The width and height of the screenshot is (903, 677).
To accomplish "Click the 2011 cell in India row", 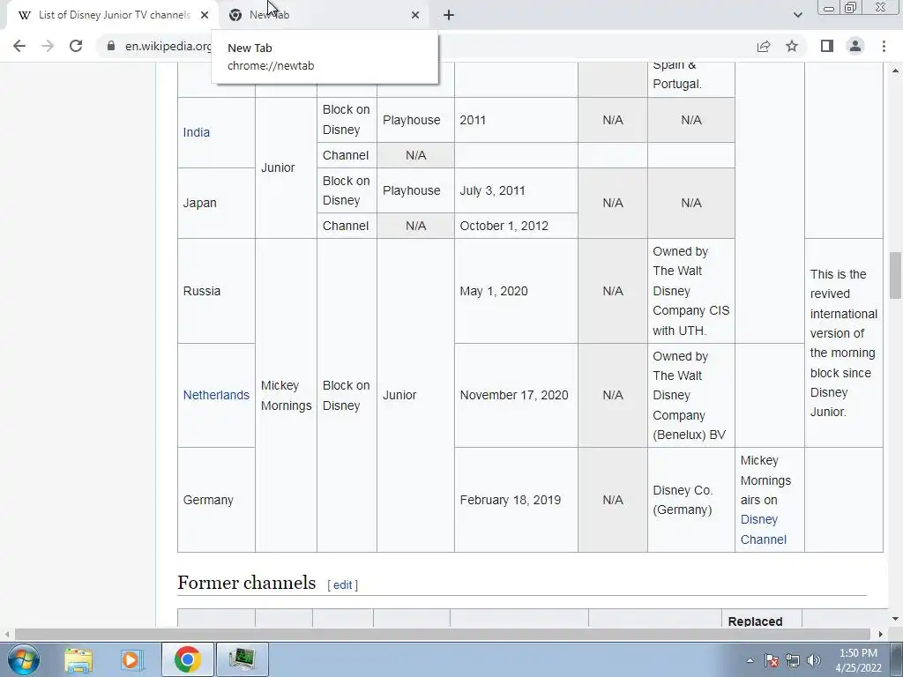I will [x=516, y=120].
